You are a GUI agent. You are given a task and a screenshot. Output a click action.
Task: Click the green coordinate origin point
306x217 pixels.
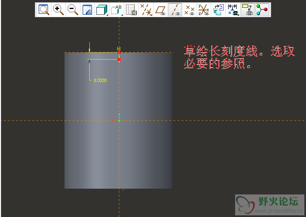click(119, 121)
